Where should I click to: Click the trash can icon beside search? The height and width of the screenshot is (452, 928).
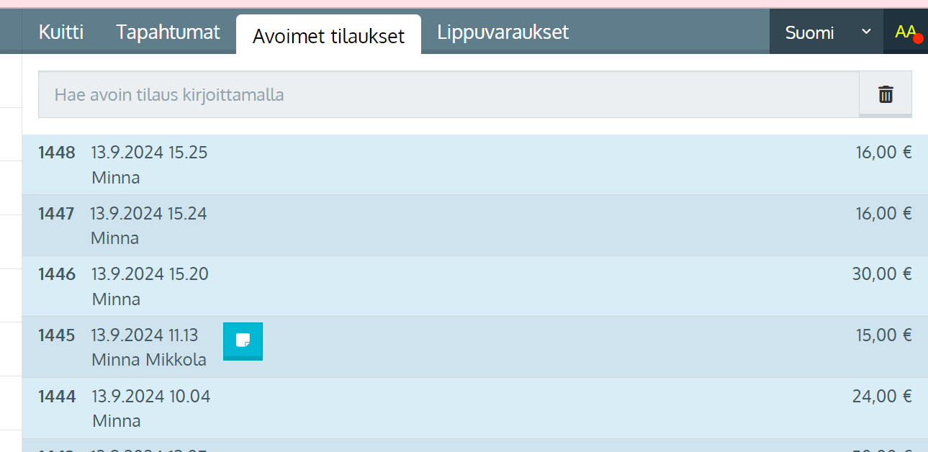pyautogui.click(x=886, y=94)
